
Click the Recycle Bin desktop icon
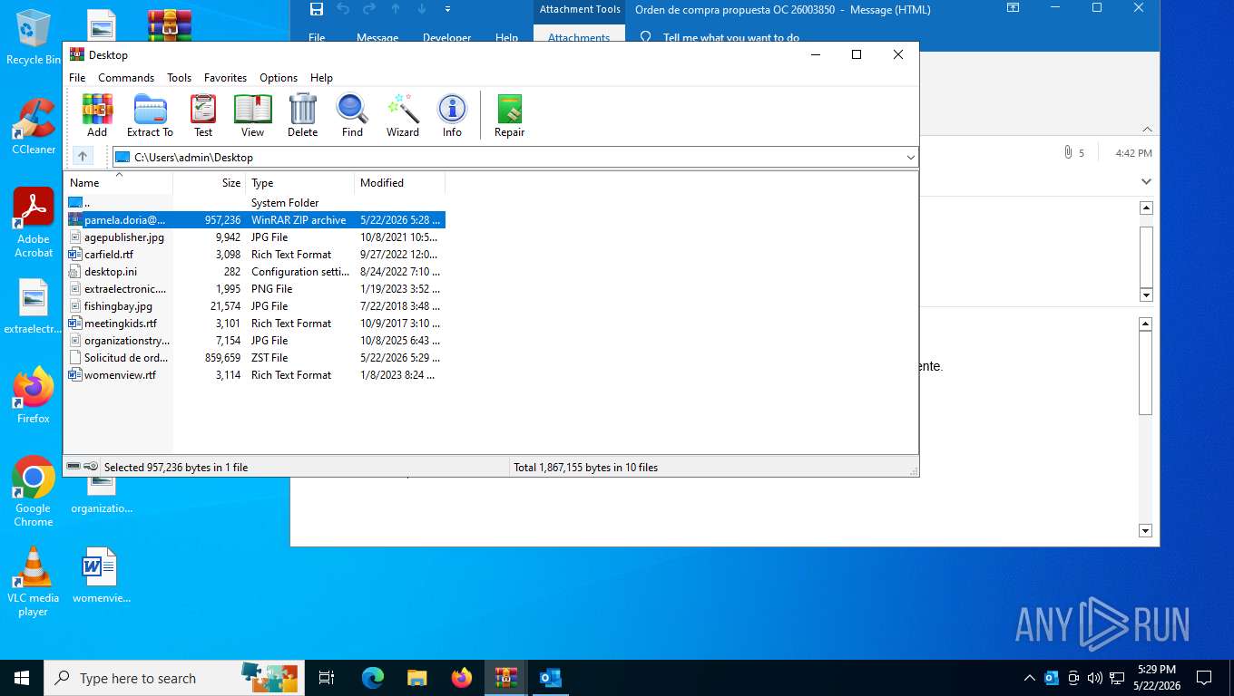pyautogui.click(x=34, y=37)
